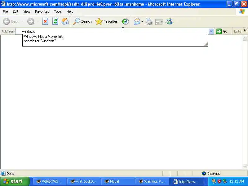The width and height of the screenshot is (248, 186).
Task: Open the Edit menu
Action: coord(15,11)
